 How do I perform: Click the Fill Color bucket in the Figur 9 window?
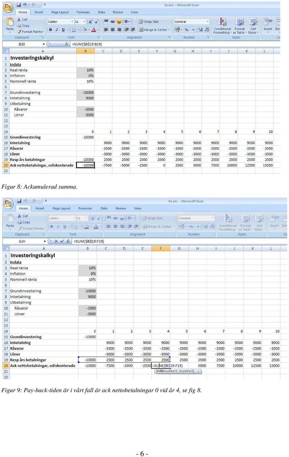(x=86, y=226)
